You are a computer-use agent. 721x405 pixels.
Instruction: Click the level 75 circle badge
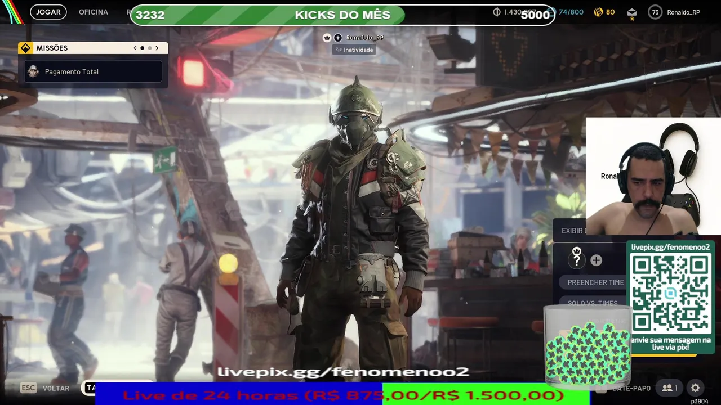(x=655, y=12)
